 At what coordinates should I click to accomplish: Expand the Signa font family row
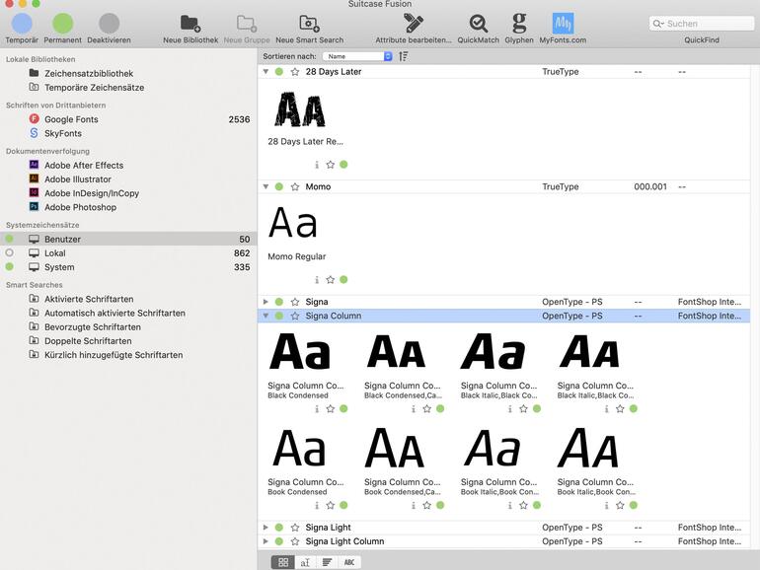(x=266, y=302)
